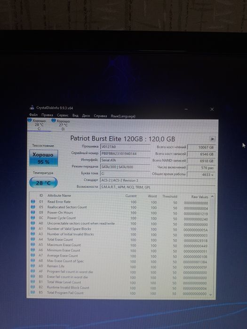The height and width of the screenshot is (329, 247).
Task: Select the D: disk tab at 27 °C
Action: coord(63,125)
